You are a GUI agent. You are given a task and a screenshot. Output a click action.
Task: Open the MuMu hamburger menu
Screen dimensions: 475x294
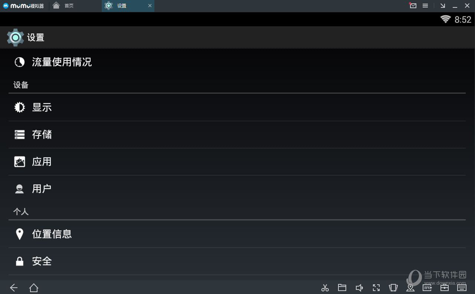[425, 6]
